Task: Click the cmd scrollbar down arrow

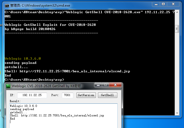Action: click(177, 113)
